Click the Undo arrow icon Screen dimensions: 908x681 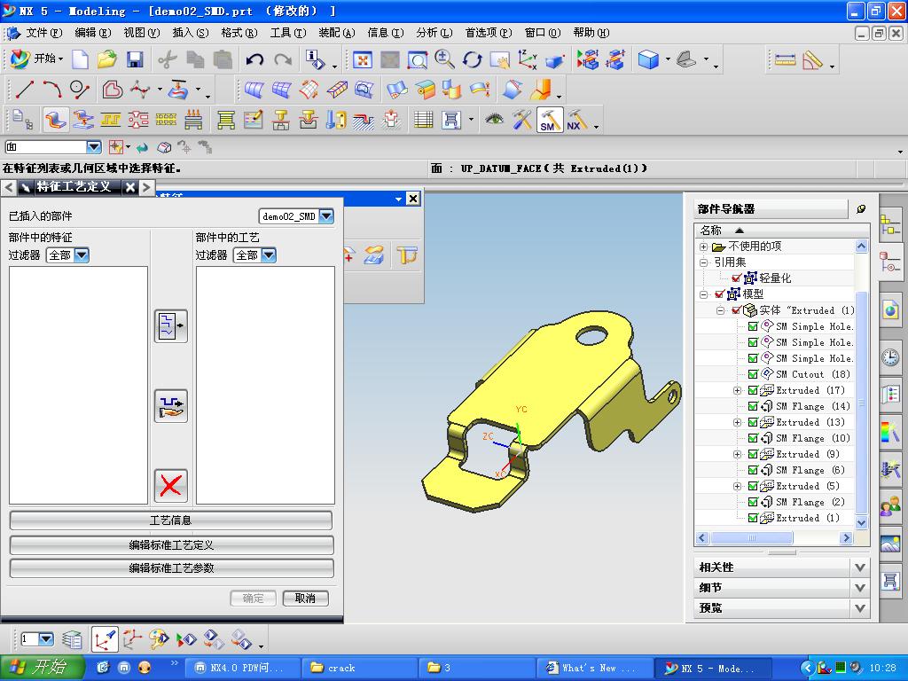[x=254, y=59]
